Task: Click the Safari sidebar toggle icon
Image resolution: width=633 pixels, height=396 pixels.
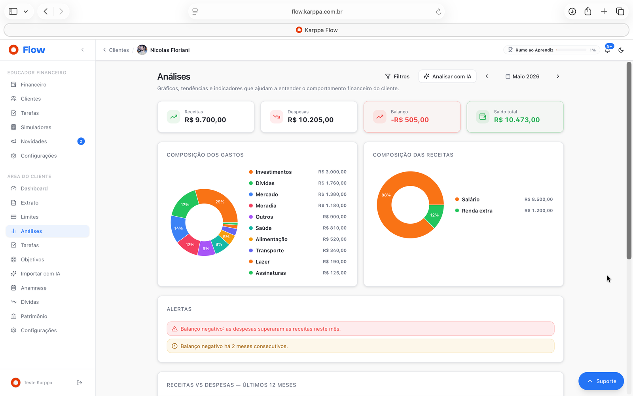Action: click(x=13, y=11)
